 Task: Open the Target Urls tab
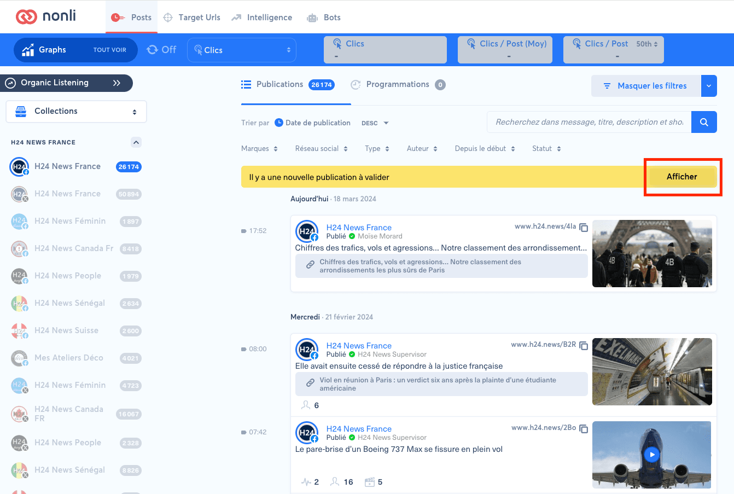[192, 18]
